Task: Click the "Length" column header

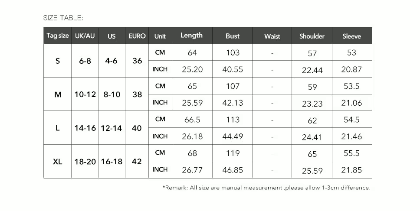Action: click(191, 36)
